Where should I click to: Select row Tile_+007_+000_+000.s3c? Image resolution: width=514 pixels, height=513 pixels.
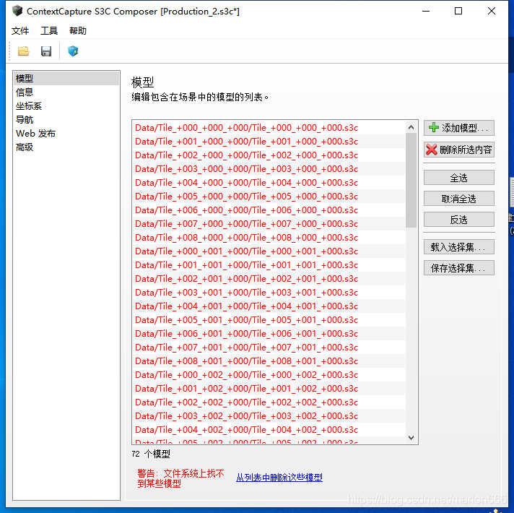tap(269, 224)
